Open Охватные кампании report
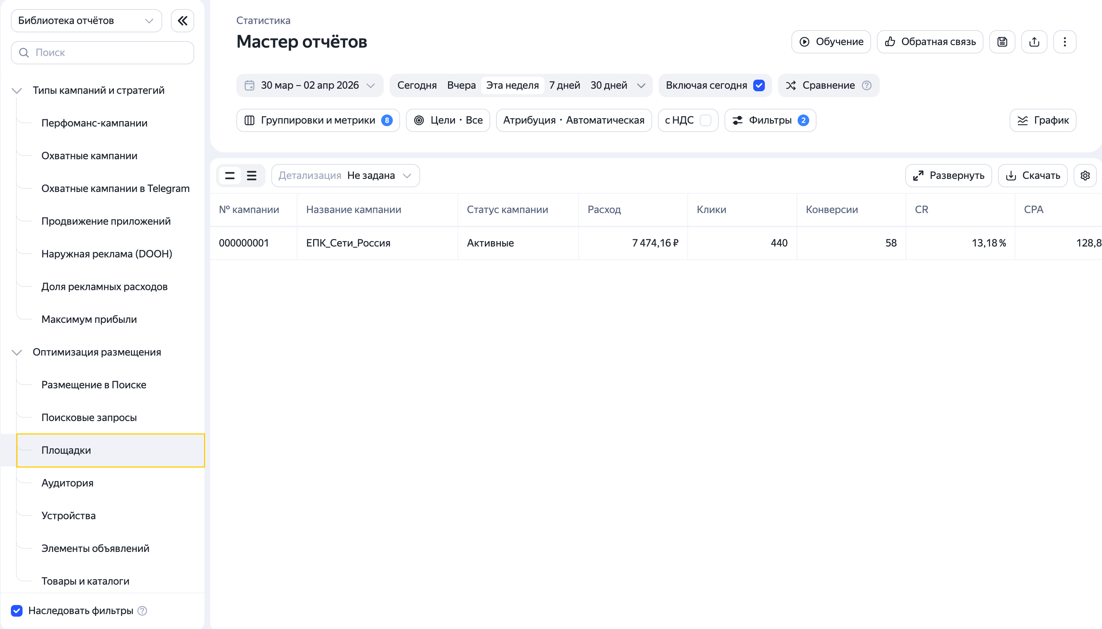The width and height of the screenshot is (1102, 629). pyautogui.click(x=89, y=156)
